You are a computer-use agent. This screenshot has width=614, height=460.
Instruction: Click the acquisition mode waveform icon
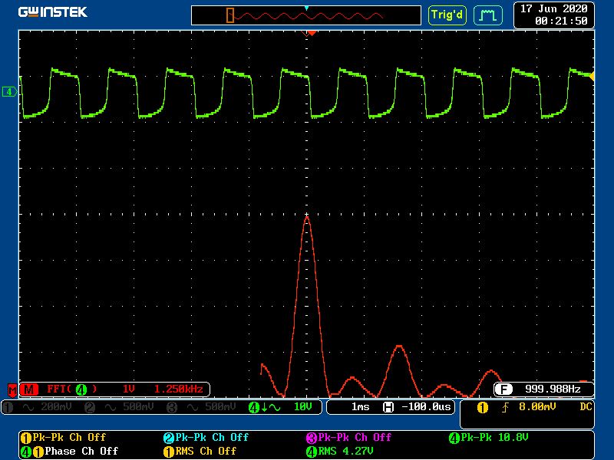pyautogui.click(x=488, y=15)
